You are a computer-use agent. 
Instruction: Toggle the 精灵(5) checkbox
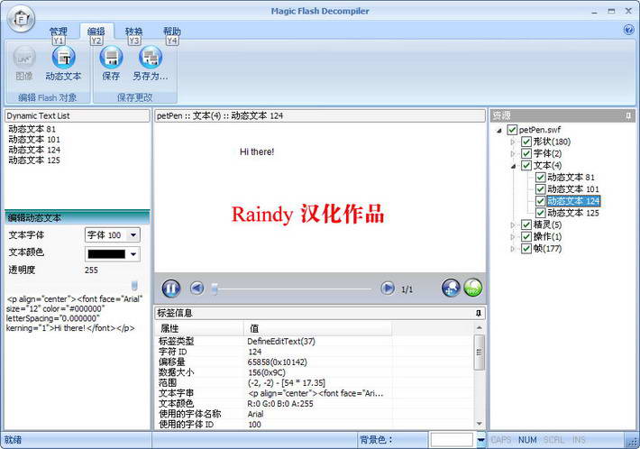[526, 224]
